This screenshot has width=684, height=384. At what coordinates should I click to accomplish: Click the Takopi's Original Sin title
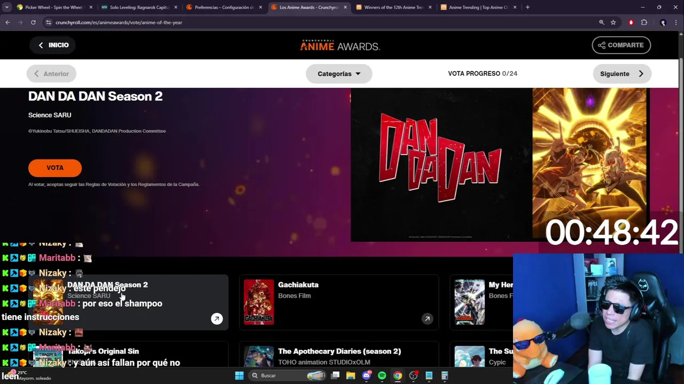[x=103, y=351]
